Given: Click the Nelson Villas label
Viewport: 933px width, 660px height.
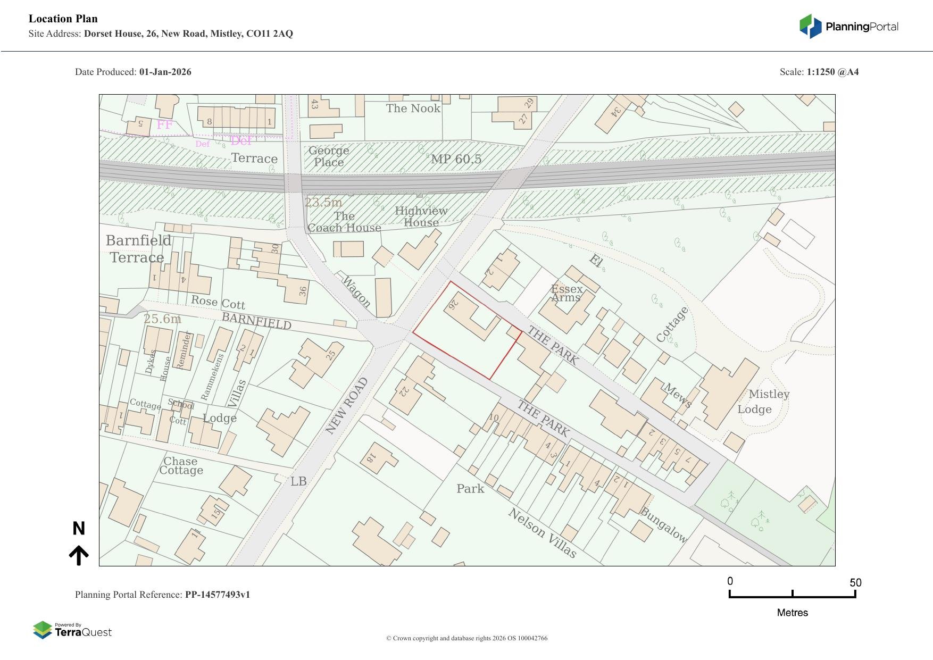Looking at the screenshot, I should tap(542, 533).
